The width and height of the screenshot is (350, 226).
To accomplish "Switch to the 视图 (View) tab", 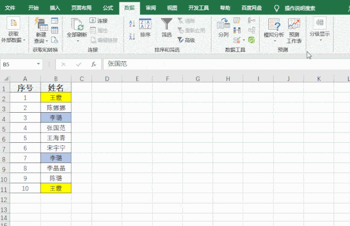I will pyautogui.click(x=172, y=8).
